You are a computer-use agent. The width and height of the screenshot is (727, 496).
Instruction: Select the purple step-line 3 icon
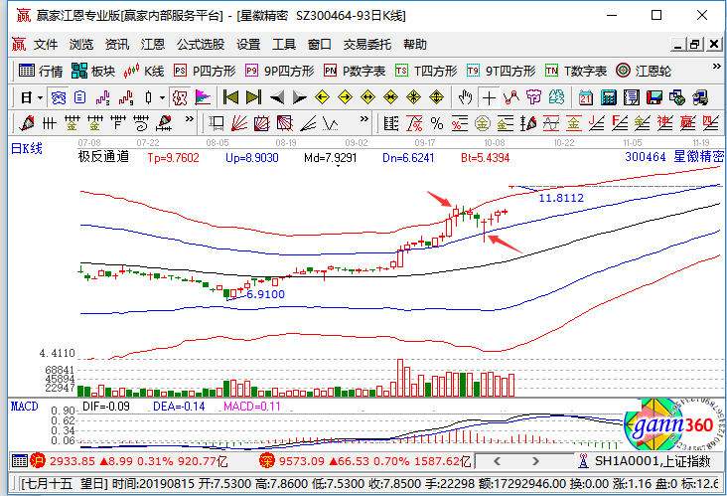102,97
